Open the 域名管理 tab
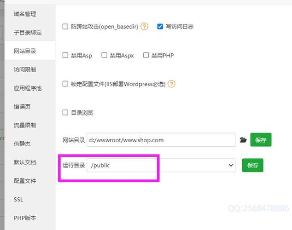This screenshot has width=292, height=230. (30, 14)
